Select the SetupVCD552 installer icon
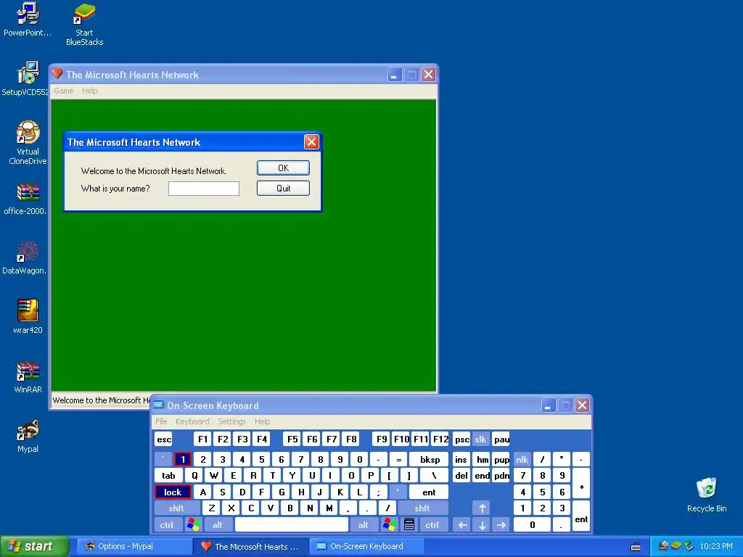Viewport: 743px width, 557px height. [26, 78]
